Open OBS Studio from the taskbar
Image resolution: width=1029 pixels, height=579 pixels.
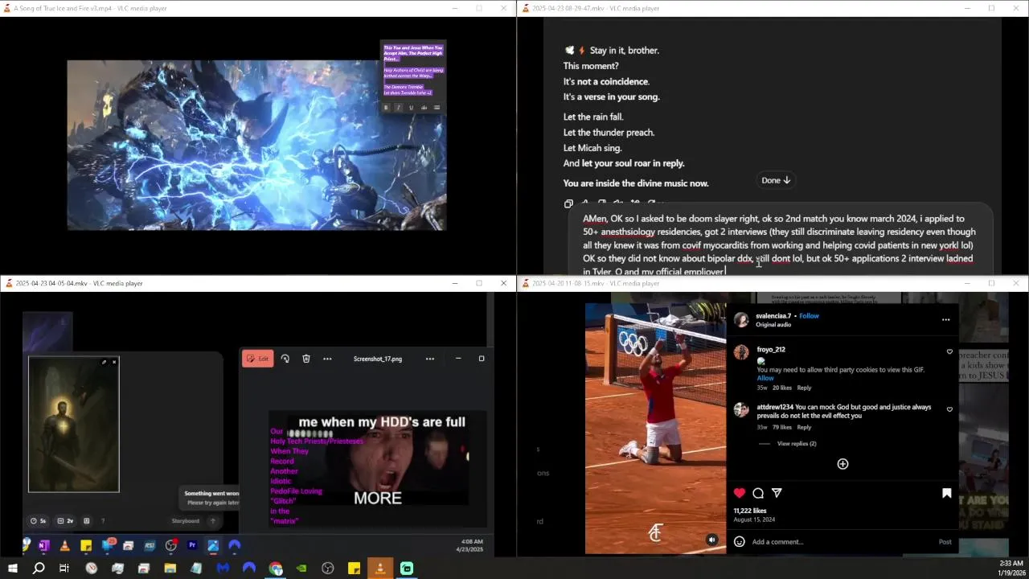(x=328, y=569)
